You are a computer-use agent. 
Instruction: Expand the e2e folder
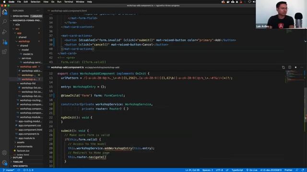[17, 25]
